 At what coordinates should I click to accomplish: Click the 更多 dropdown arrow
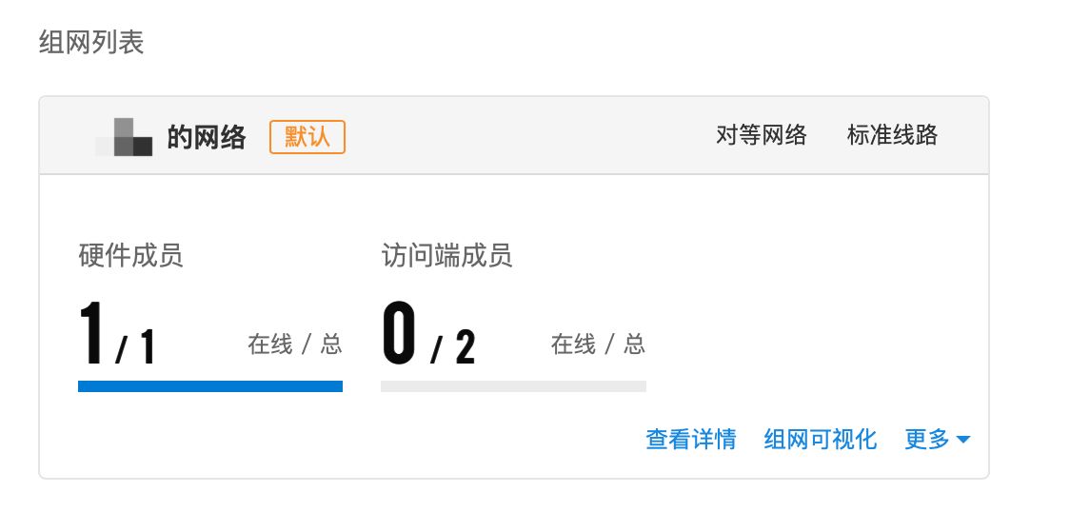962,440
